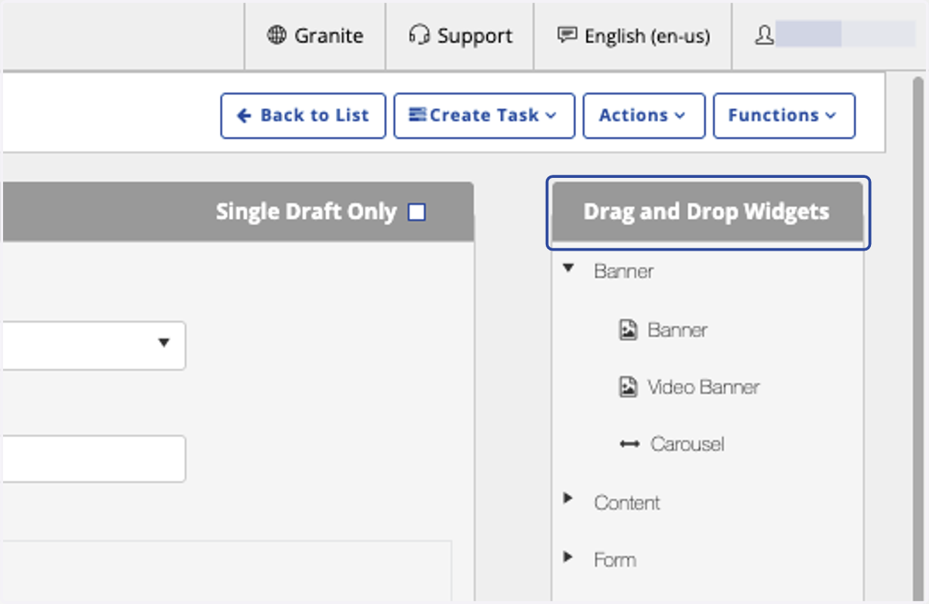The image size is (929, 604).
Task: Click the image icon next to Banner widget
Action: [629, 330]
